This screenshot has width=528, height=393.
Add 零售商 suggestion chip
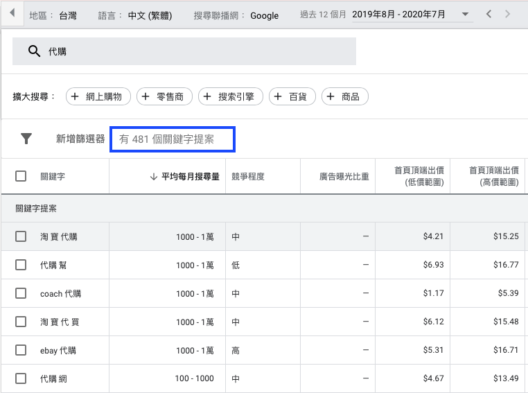tap(164, 97)
